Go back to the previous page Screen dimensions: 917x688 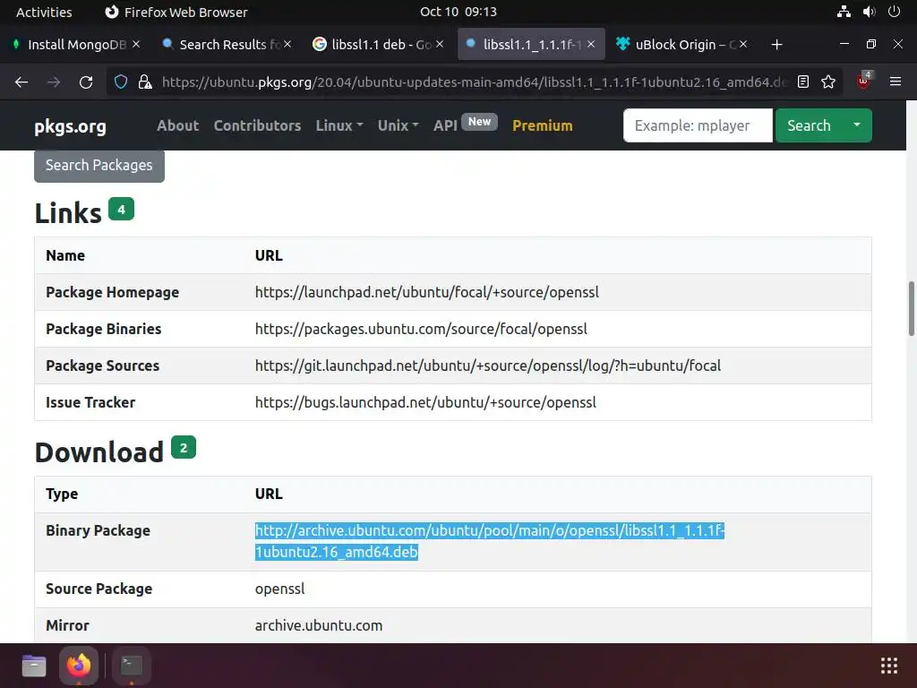[x=21, y=82]
